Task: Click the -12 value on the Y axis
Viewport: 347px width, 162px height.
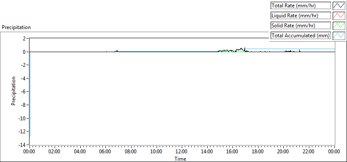Action: click(x=22, y=132)
